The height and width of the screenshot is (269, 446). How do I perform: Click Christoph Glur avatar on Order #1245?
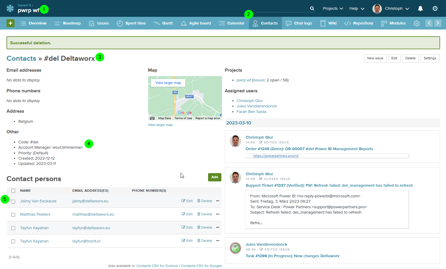[236, 141]
